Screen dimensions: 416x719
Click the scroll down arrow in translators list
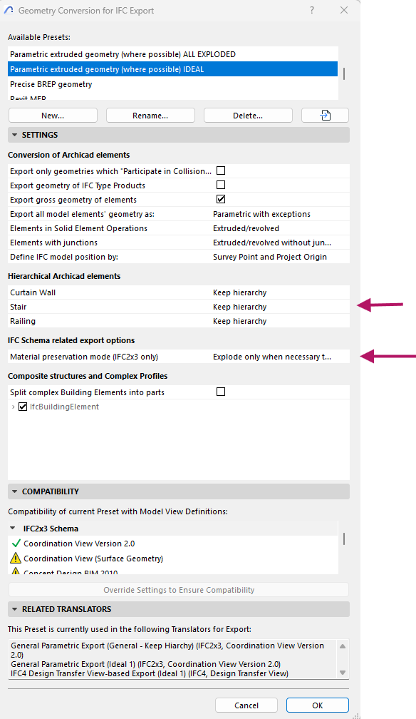point(343,673)
